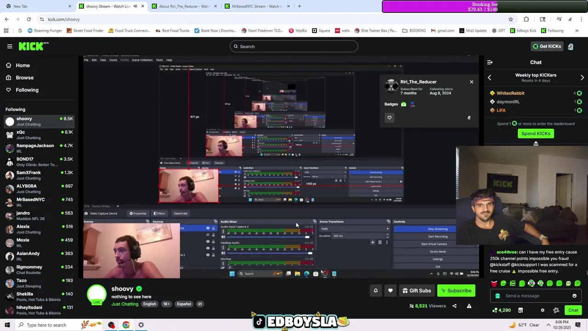
Task: Share the stream using share icon
Action: point(454,306)
